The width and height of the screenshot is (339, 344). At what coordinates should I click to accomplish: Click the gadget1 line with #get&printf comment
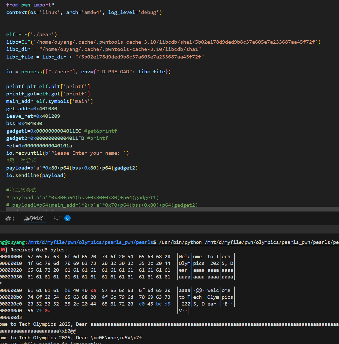tap(62, 131)
